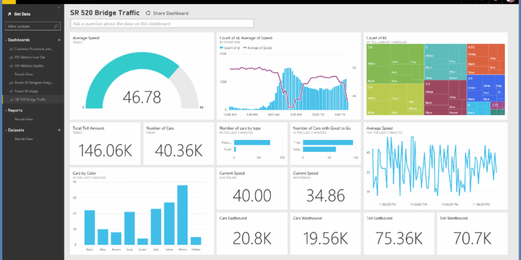Open the Average Speed gauge tile
The image size is (521, 260).
point(142,76)
